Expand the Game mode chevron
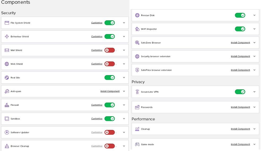This screenshot has width=265, height=151. (254, 144)
